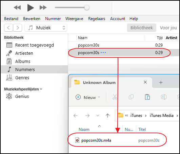
Task: Sort Explorer files by Titel column
Action: (x=142, y=130)
